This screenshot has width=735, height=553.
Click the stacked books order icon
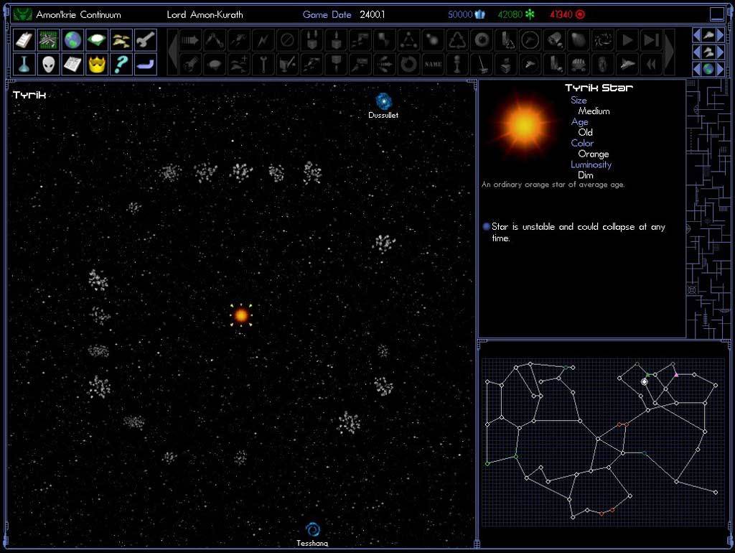(x=506, y=64)
